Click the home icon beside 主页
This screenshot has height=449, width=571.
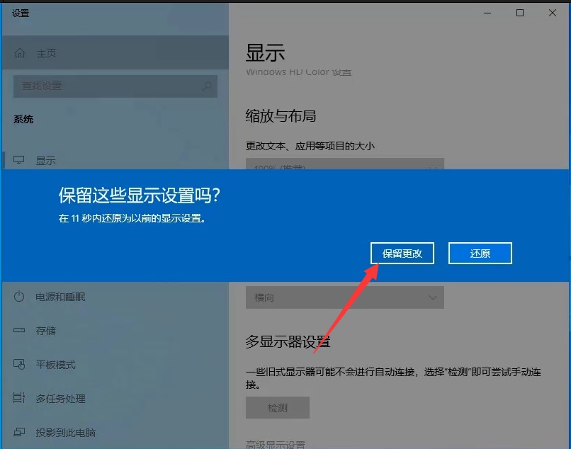point(20,53)
